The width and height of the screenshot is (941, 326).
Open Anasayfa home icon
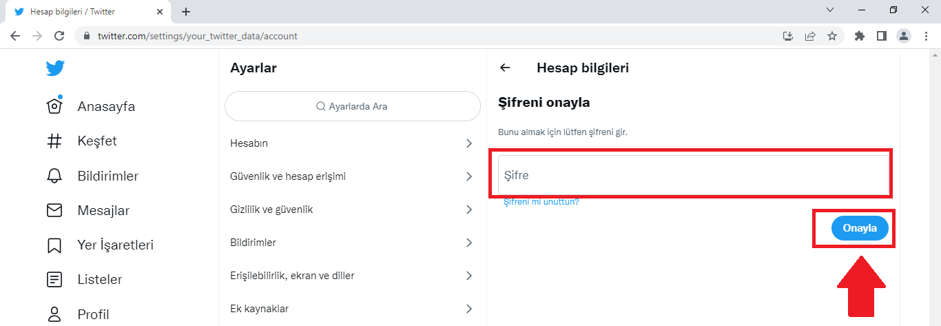pos(54,106)
